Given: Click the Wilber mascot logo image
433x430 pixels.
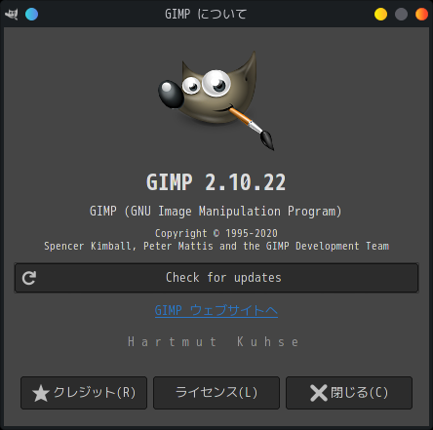Looking at the screenshot, I should (216, 100).
